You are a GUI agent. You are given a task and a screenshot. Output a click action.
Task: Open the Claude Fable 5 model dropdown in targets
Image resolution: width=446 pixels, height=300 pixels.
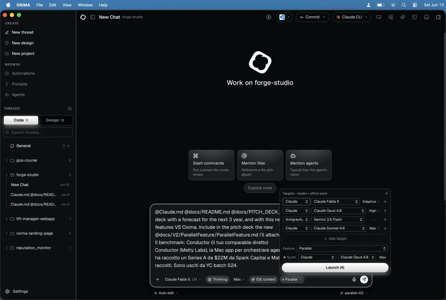pos(335,202)
